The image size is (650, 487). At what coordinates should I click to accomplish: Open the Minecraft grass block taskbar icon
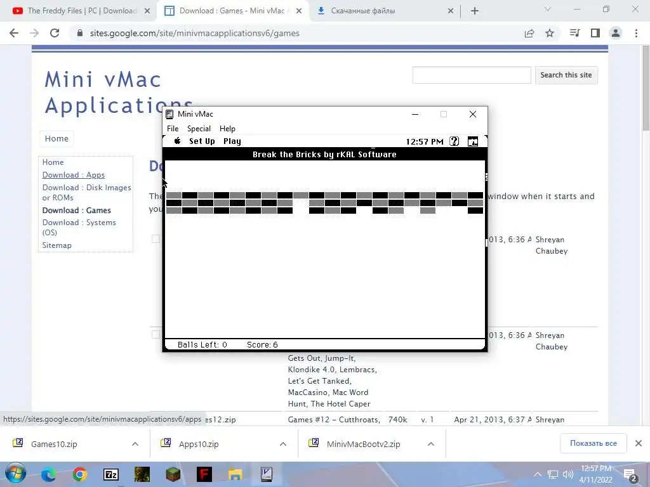173,474
